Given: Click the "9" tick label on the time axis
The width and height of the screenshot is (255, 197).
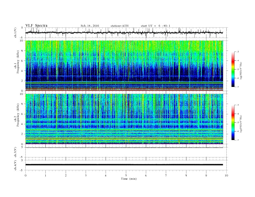Looking at the screenshot, I should [206, 175].
